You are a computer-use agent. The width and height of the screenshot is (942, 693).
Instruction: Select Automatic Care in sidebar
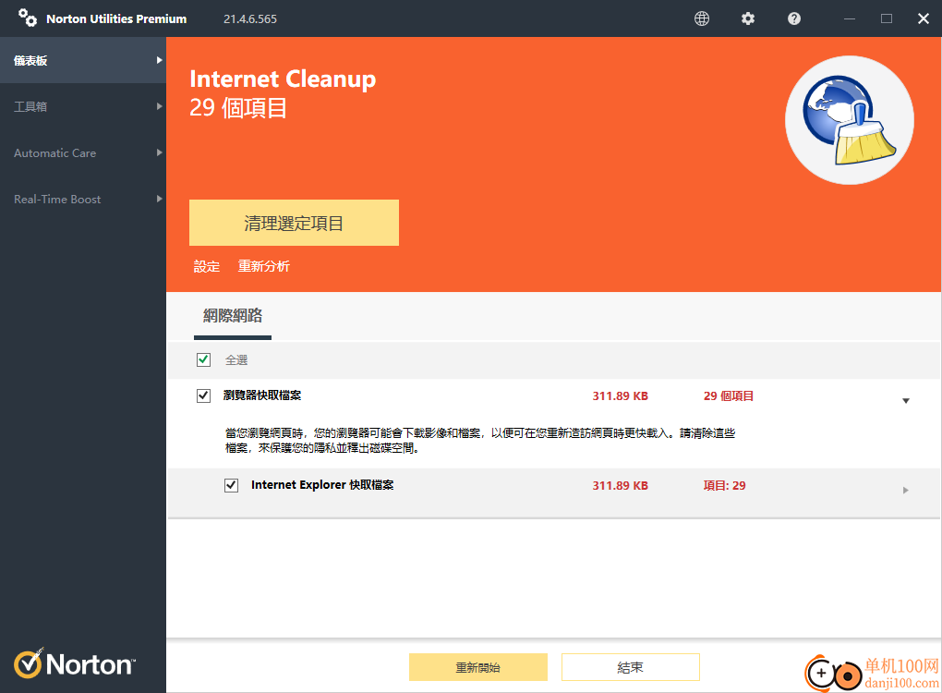coord(83,152)
